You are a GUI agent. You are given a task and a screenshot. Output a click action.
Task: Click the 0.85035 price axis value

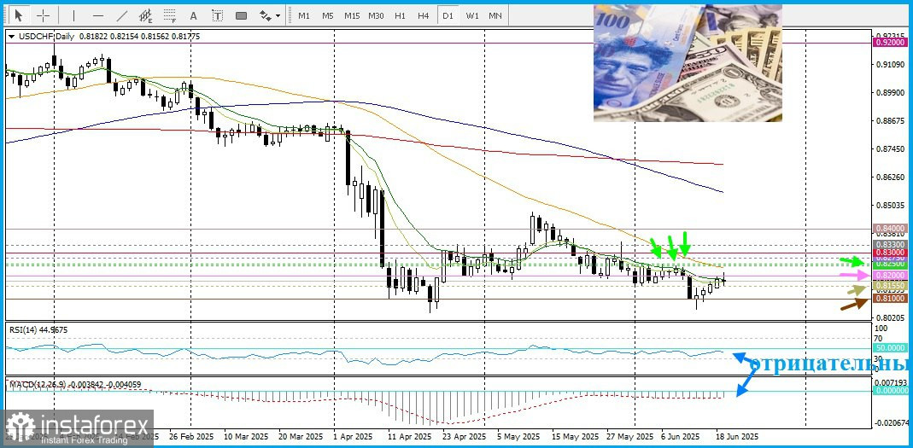(x=888, y=206)
